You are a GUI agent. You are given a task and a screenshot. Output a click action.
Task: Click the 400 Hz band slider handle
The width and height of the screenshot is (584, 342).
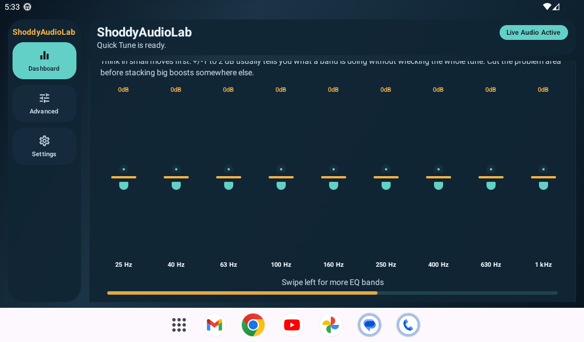point(439,177)
